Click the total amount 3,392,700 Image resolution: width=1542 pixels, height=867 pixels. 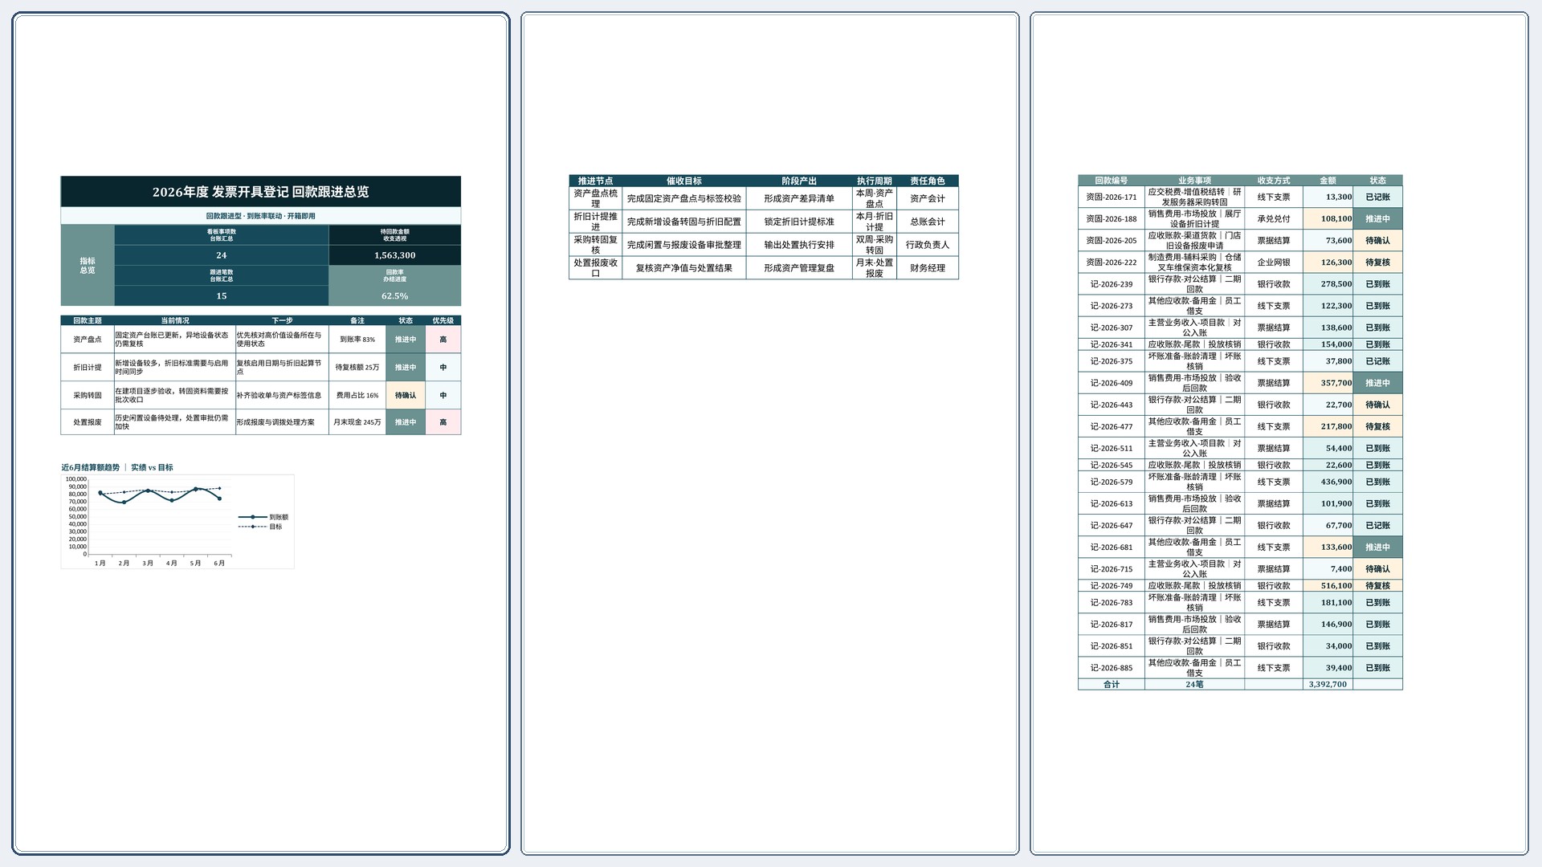(x=1328, y=685)
